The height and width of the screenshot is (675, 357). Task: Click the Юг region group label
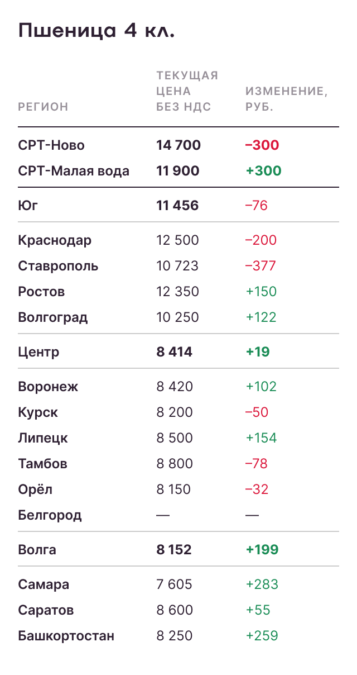tap(28, 206)
